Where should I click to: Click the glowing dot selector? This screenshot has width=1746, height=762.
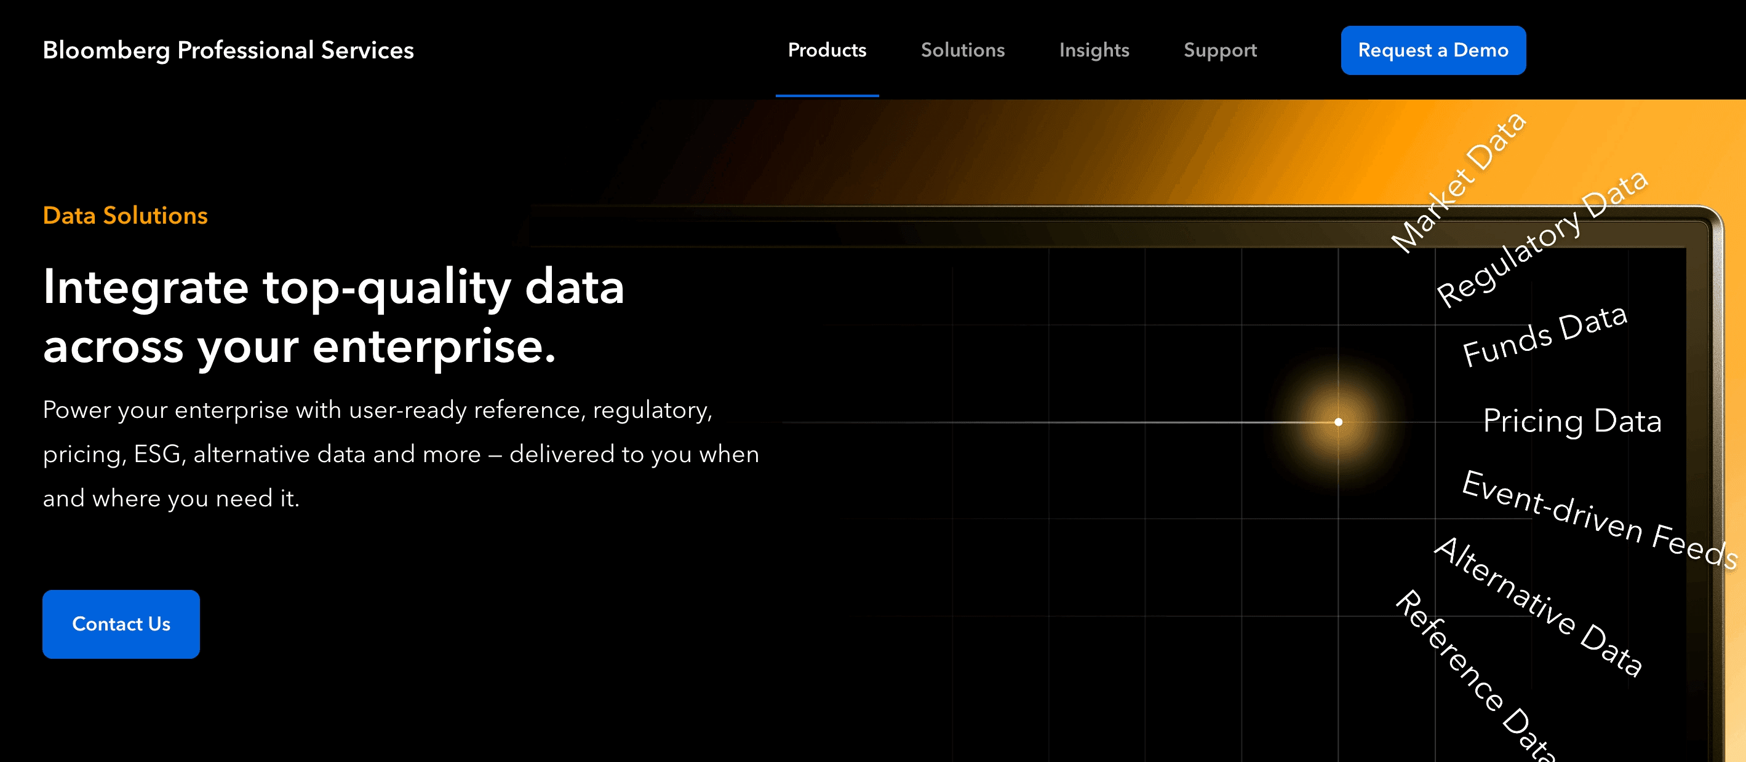pos(1339,422)
